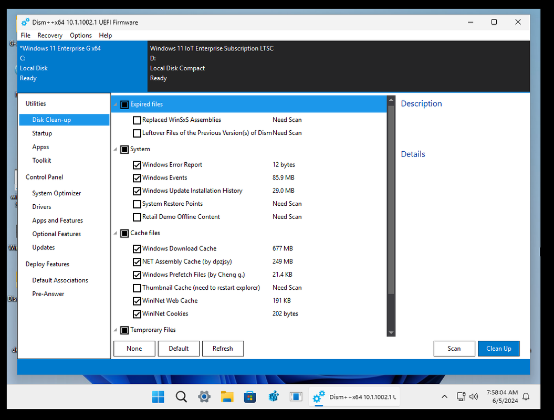
Task: Click the Refresh button
Action: coord(223,349)
